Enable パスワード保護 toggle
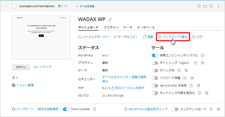 (155, 78)
